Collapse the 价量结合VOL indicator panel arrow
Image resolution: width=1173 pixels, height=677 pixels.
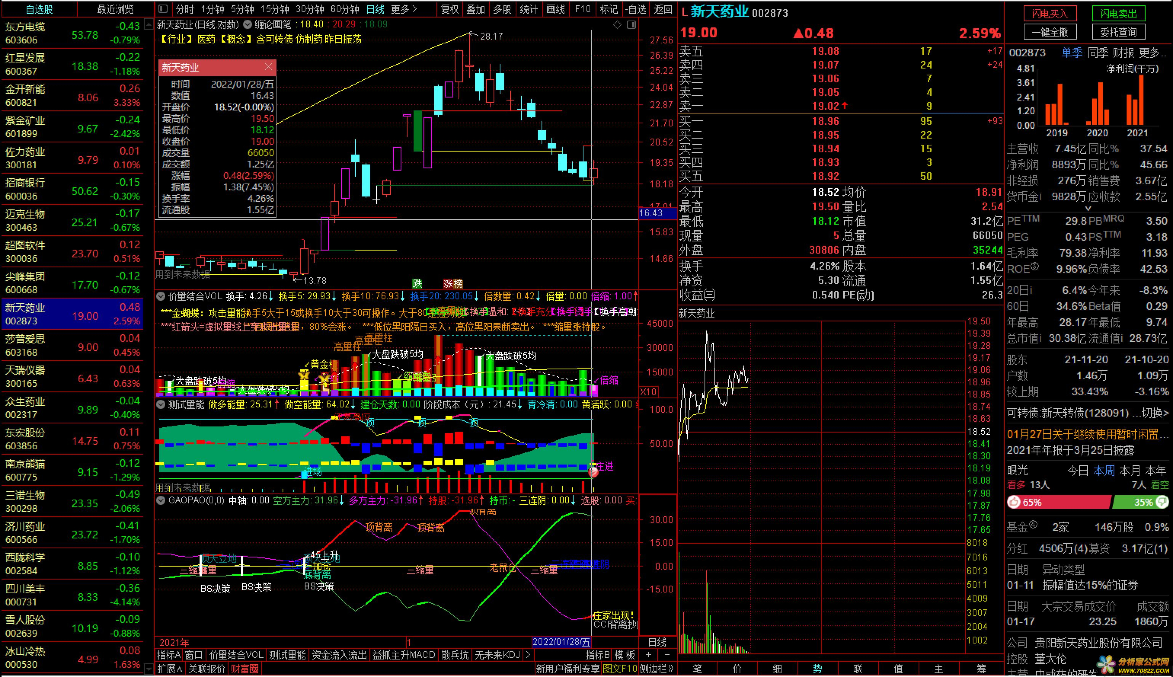[161, 296]
